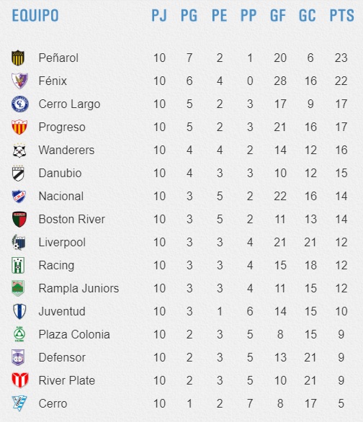The width and height of the screenshot is (363, 422).
Task: Click the Progreso striped shield logo
Action: [x=19, y=127]
